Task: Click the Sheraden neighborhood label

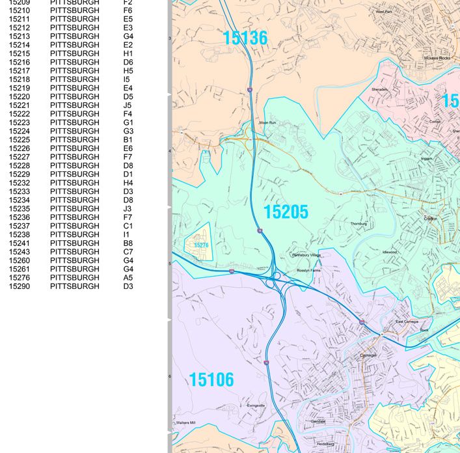Action: (379, 89)
